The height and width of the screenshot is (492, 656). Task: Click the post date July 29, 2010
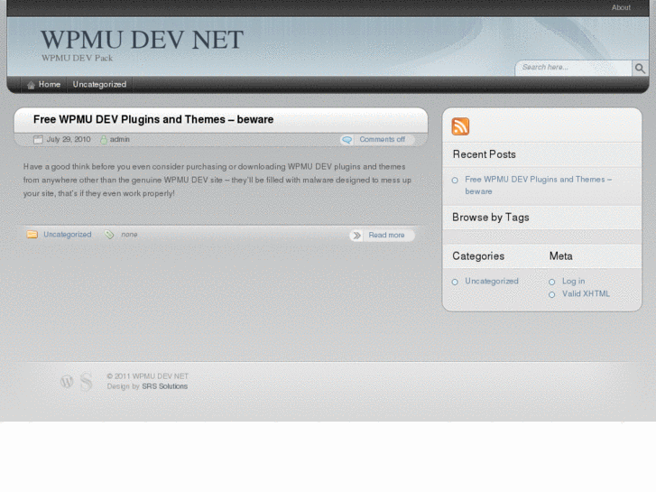pyautogui.click(x=69, y=139)
